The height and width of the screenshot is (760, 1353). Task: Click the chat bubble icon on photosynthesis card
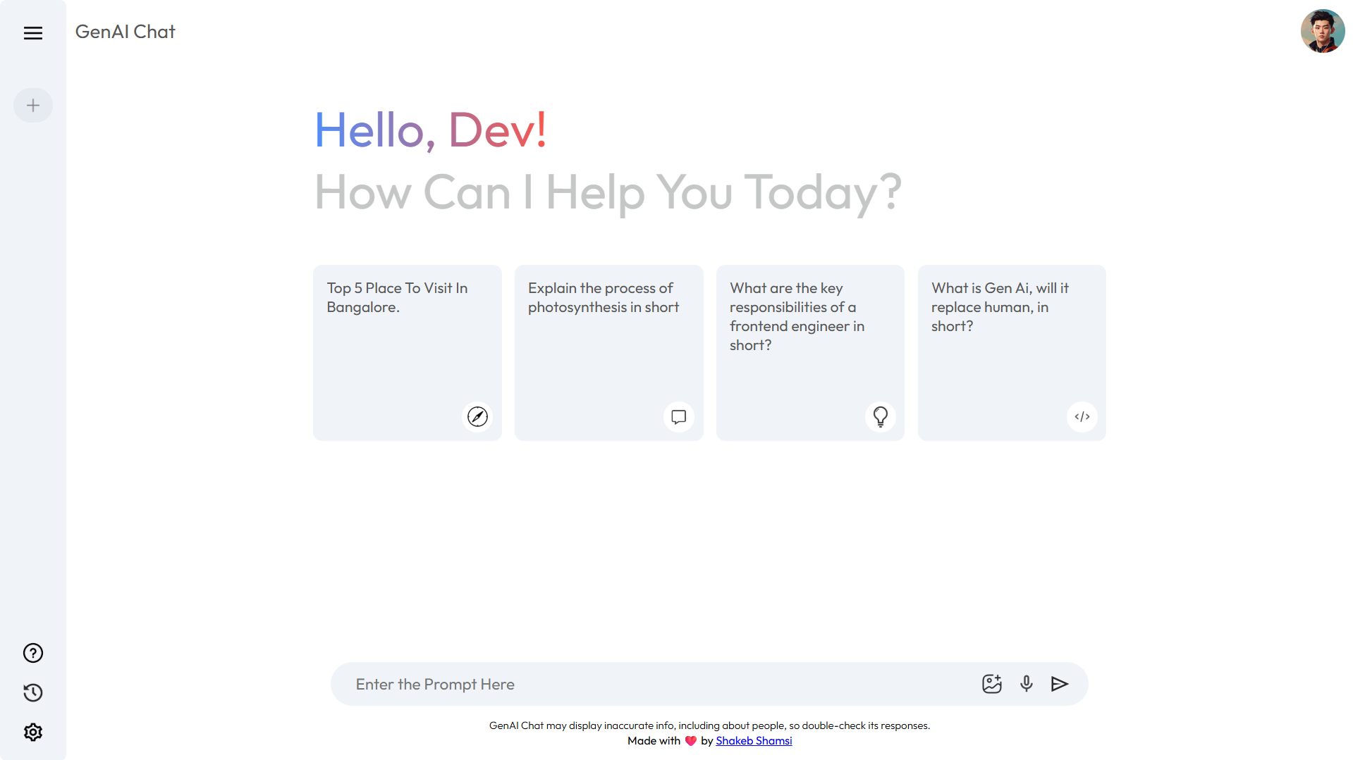tap(679, 416)
